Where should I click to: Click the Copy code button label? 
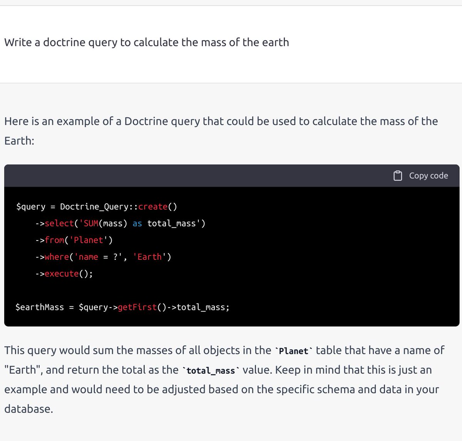[429, 176]
